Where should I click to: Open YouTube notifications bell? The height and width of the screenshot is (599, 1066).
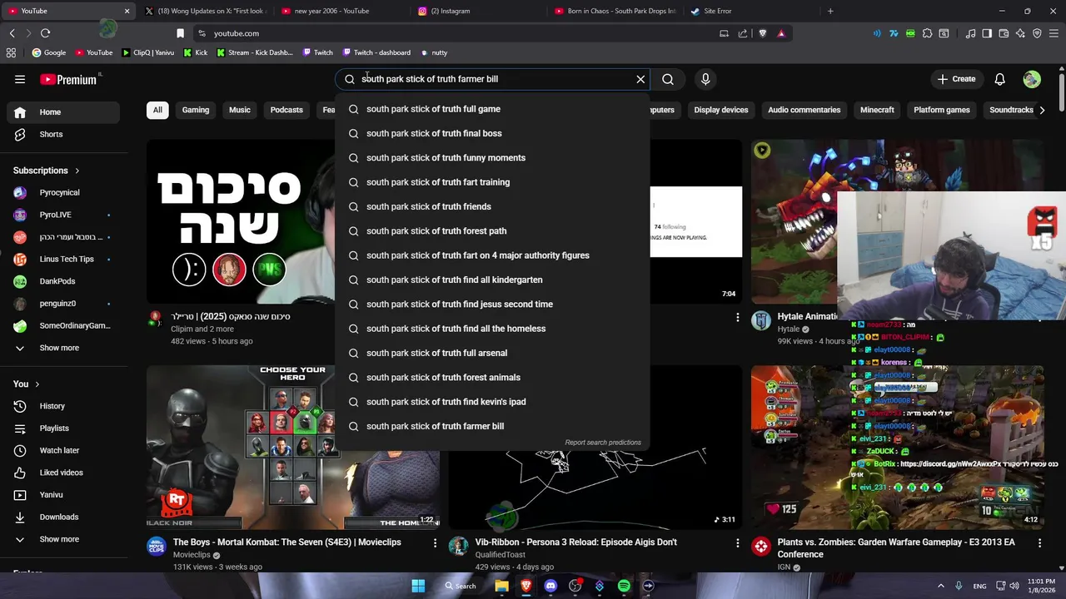[999, 79]
